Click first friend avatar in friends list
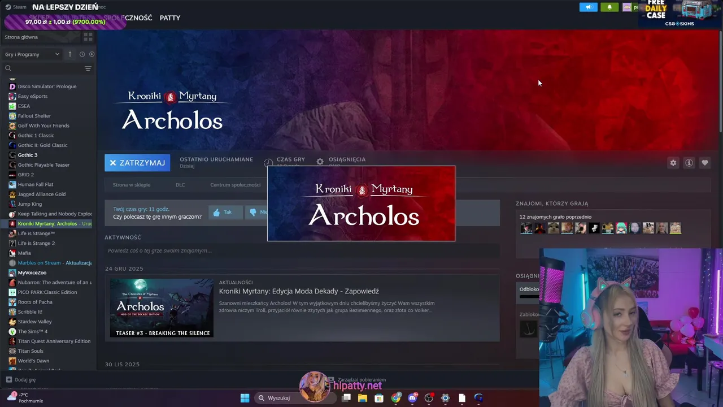The image size is (723, 407). point(526,228)
